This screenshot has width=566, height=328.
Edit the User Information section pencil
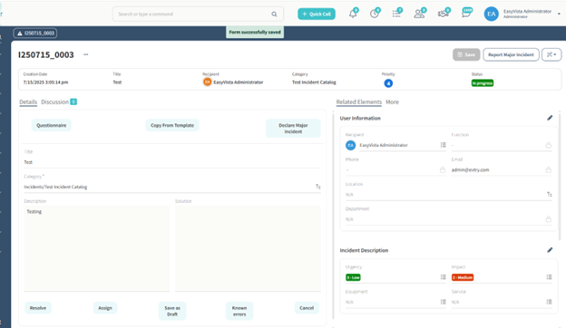pyautogui.click(x=550, y=118)
